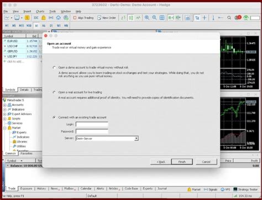Click the tile windows grid icon

point(162,18)
